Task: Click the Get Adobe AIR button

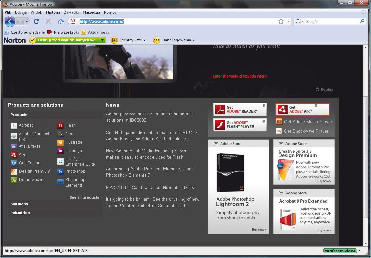Action: click(303, 109)
